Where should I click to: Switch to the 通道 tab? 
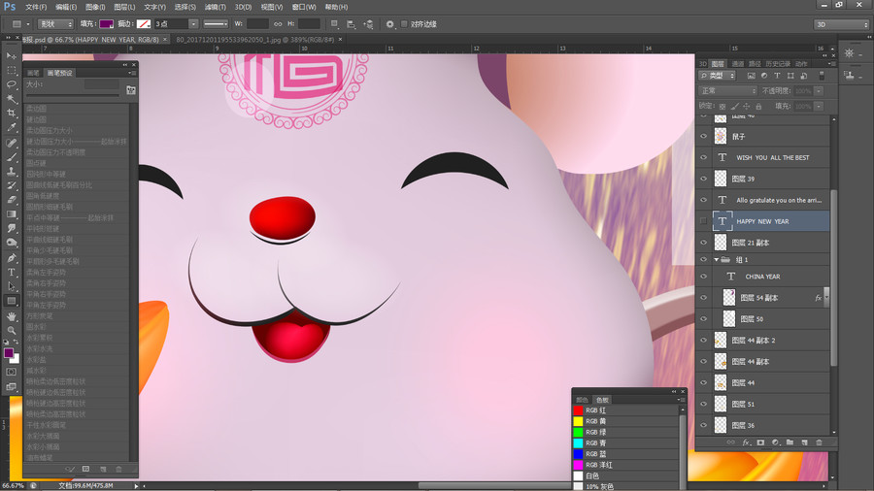pyautogui.click(x=737, y=64)
